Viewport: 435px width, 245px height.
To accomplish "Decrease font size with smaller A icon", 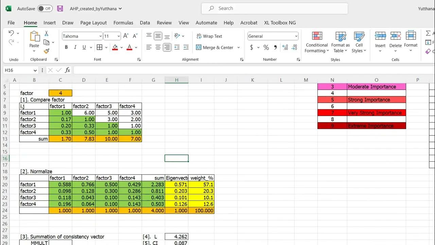I will coord(135,36).
